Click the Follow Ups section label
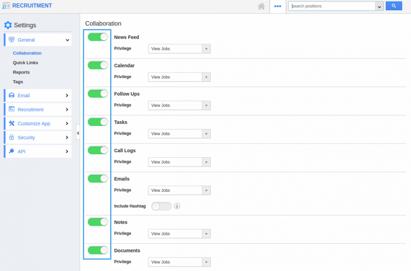411x271 pixels. (127, 94)
